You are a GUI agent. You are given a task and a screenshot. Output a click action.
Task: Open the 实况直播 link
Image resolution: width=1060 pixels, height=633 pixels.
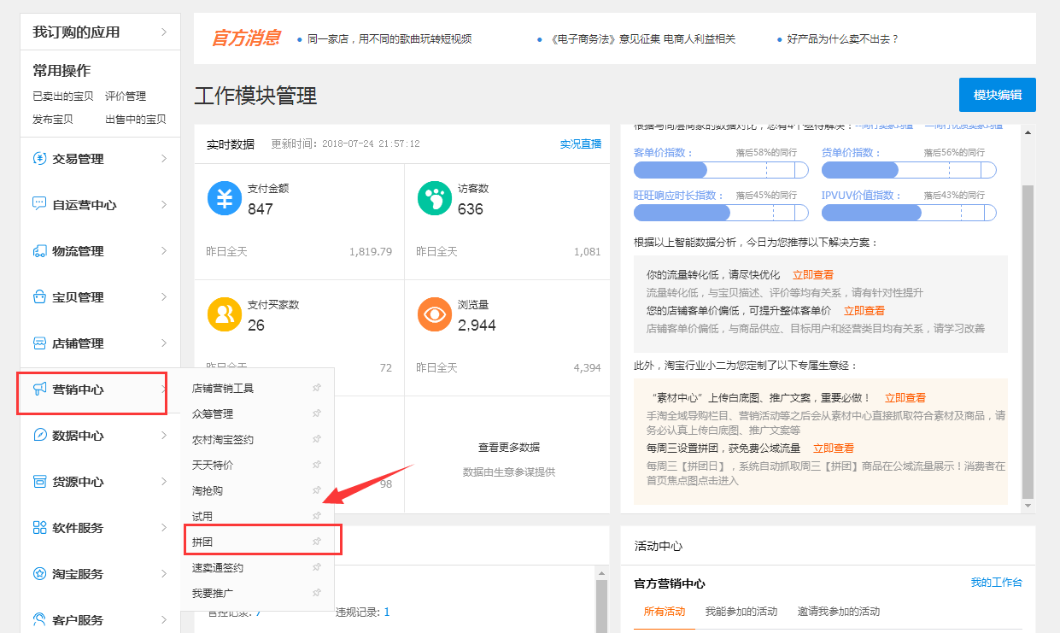tap(581, 144)
